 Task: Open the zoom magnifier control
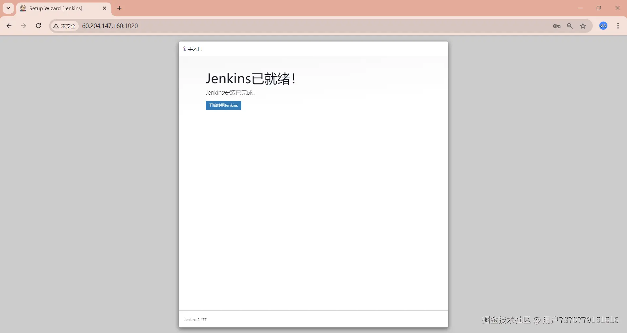point(570,26)
